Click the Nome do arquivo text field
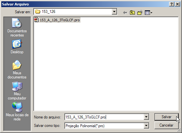This screenshot has height=133, width=182. [x=104, y=117]
